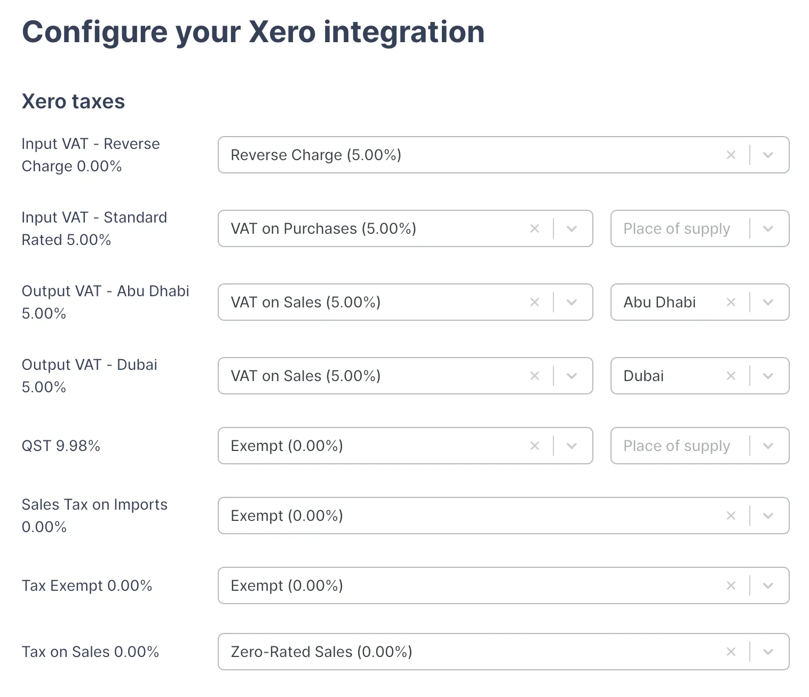The image size is (809, 697).
Task: Expand the Abu Dhabi place of supply chevron
Action: [x=768, y=302]
